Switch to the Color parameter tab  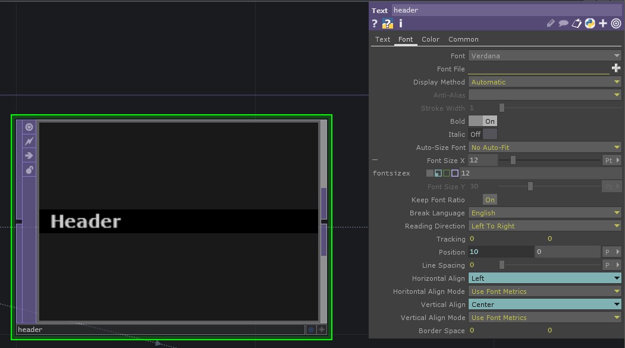tap(430, 39)
